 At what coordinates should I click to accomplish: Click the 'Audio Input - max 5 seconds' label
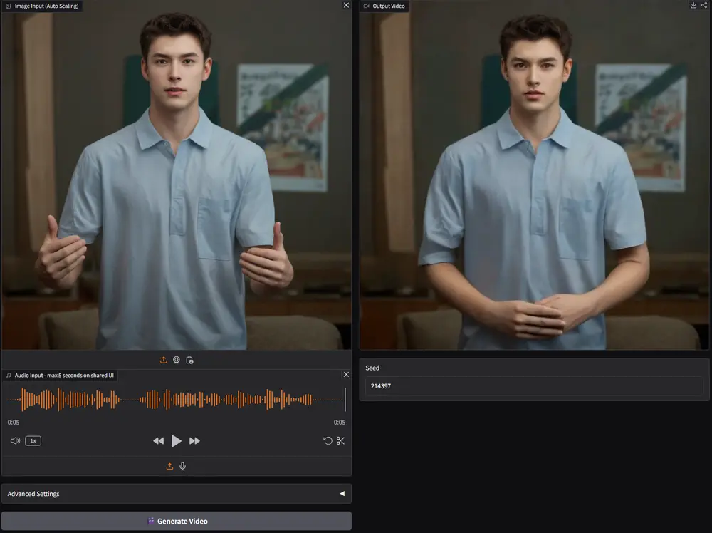(x=64, y=376)
